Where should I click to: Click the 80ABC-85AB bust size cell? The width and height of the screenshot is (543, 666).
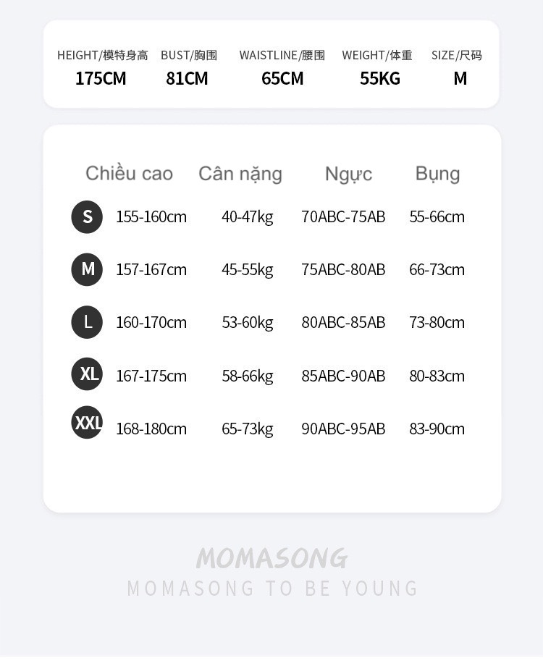pos(343,323)
